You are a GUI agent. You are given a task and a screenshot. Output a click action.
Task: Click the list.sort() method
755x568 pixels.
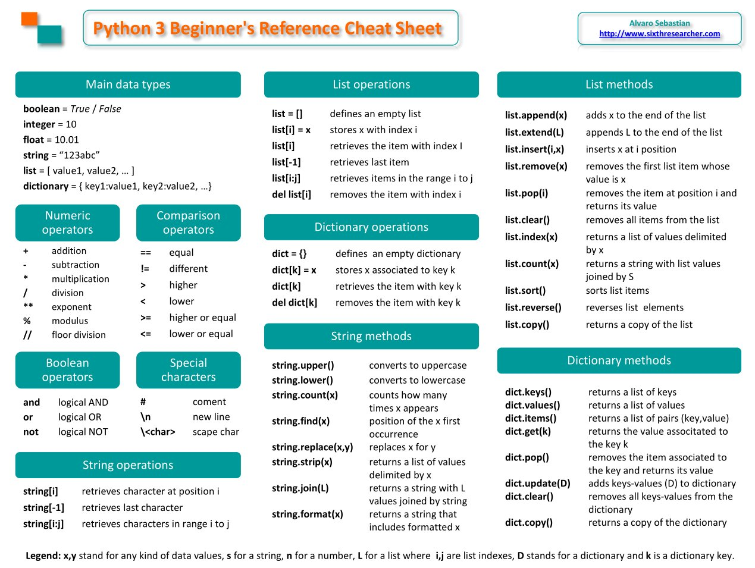(525, 291)
